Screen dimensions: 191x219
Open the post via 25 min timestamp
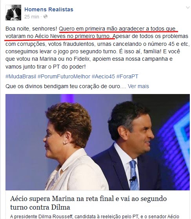point(32,17)
